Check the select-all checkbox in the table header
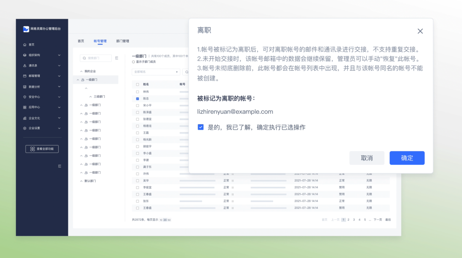Screen dimensions: 462x258 [x=137, y=84]
